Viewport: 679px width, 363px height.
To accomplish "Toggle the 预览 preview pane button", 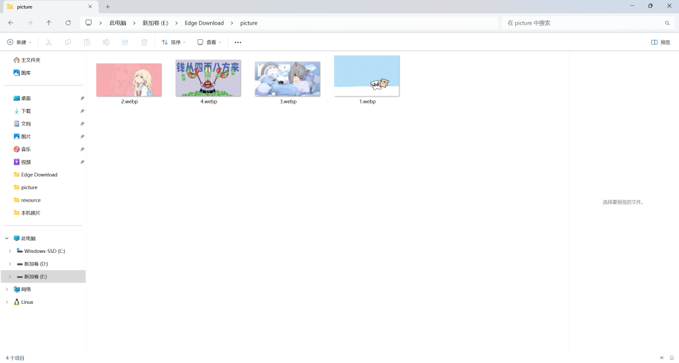I will (661, 42).
